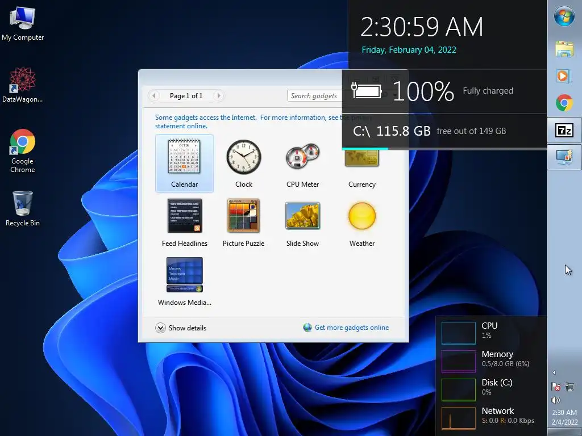Go to next gadget page arrow
Viewport: 582px width, 436px height.
point(219,95)
